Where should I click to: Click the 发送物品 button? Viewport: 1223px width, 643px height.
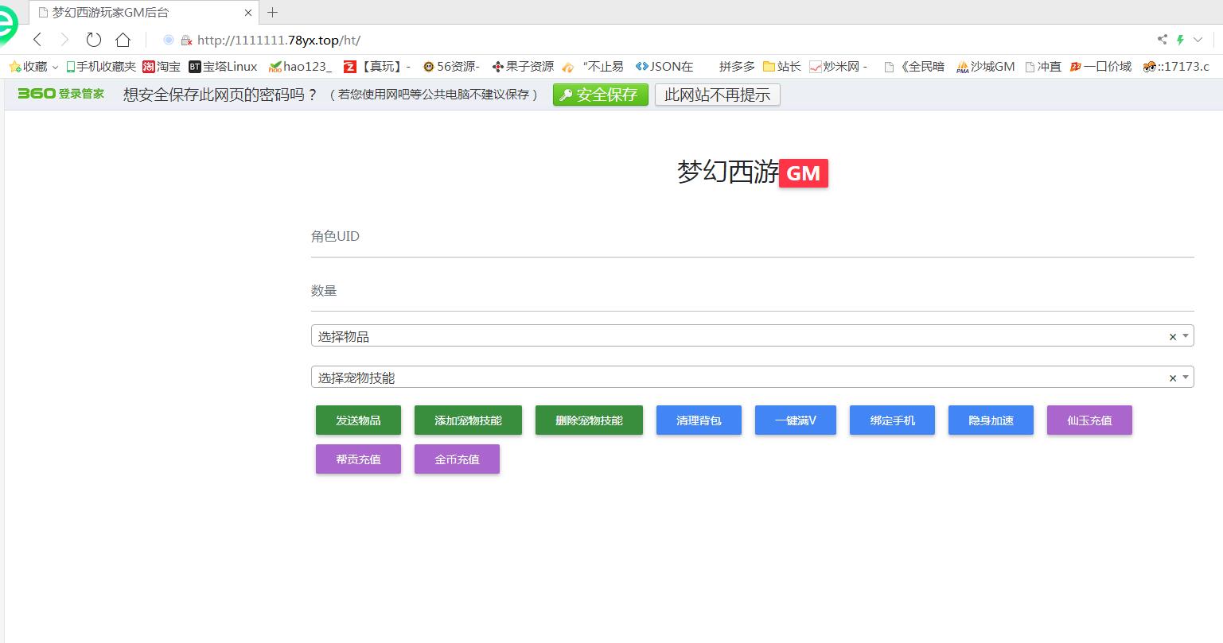[x=358, y=420]
